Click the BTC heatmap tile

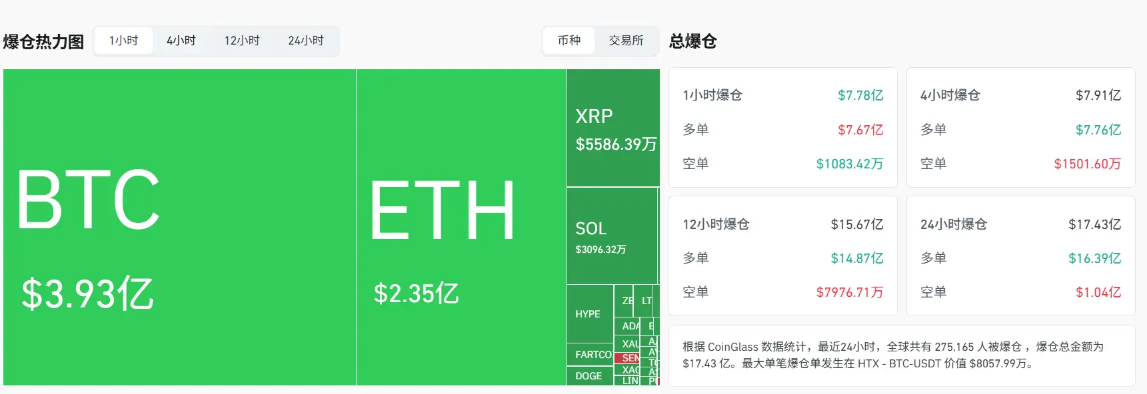tap(179, 227)
